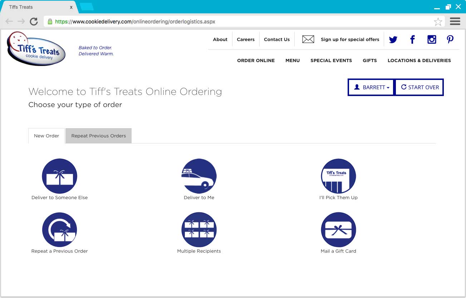466x298 pixels.
Task: Open the Instagram camera icon
Action: (432, 40)
